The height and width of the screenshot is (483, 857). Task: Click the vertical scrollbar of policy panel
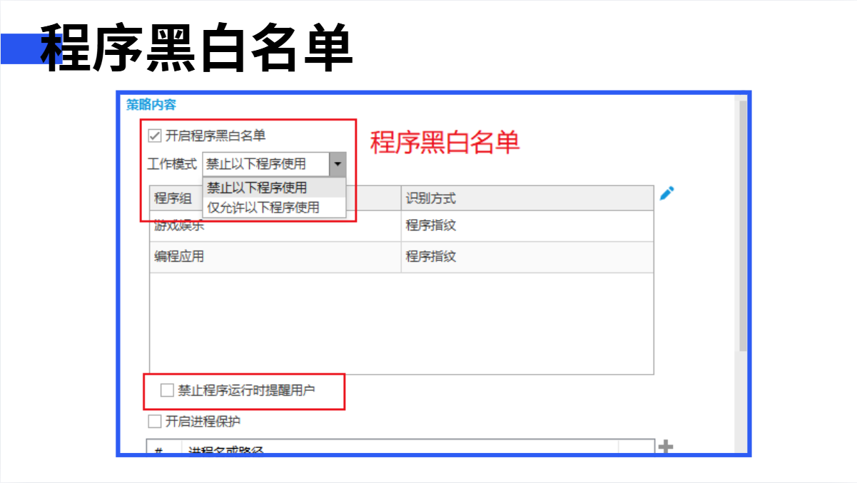(743, 228)
